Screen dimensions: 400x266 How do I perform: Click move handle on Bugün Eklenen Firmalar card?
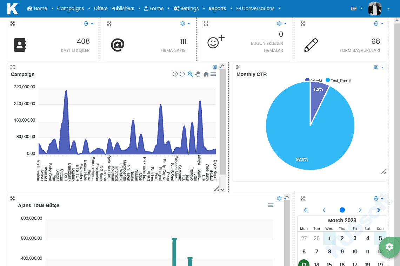(x=206, y=24)
